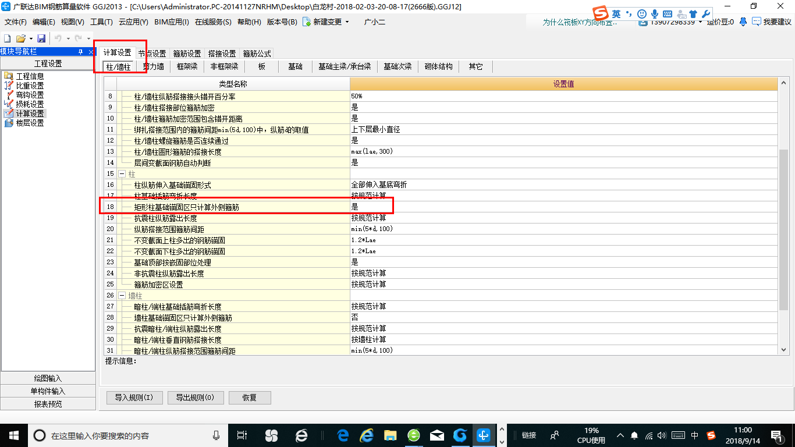Open the Edge browser taskbar icon
Viewport: 795px width, 447px height.
click(343, 435)
